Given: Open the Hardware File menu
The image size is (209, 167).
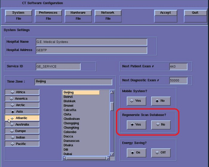Looking at the screenshot, I should pyautogui.click(x=78, y=16).
